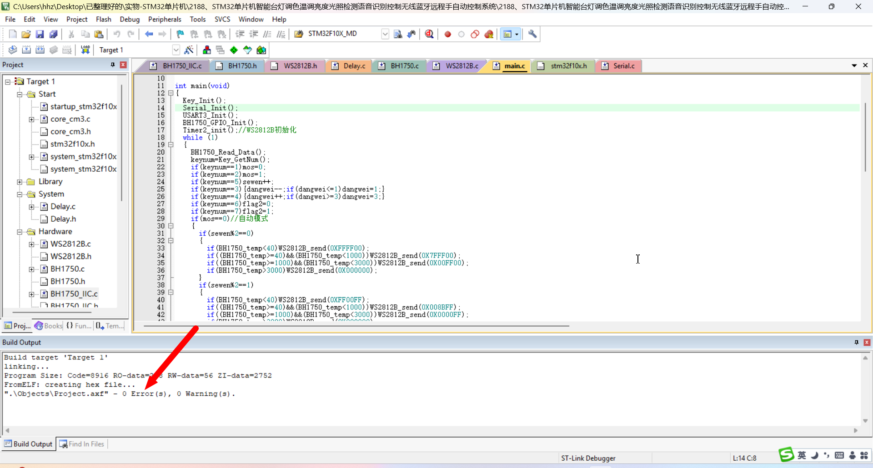
Task: Insert breakpoint with the red dot icon
Action: [x=448, y=34]
